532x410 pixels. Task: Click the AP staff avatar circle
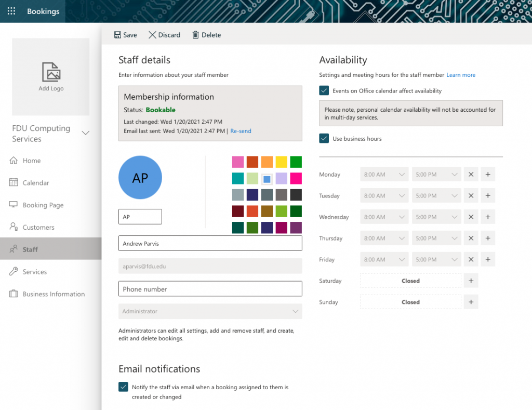[140, 178]
